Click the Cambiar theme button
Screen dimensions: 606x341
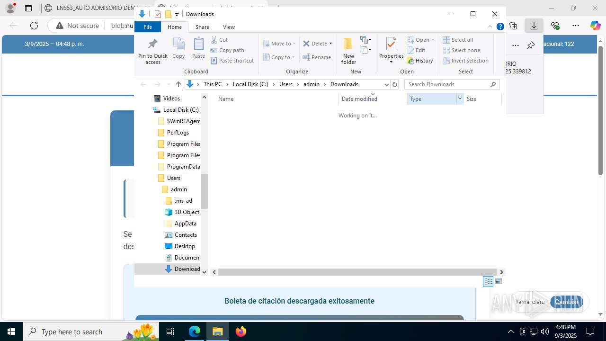(566, 302)
